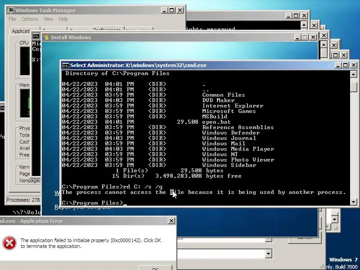The height and width of the screenshot is (270, 360).
Task: Open the Options menu in Task Manager
Action: pyautogui.click(x=30, y=19)
